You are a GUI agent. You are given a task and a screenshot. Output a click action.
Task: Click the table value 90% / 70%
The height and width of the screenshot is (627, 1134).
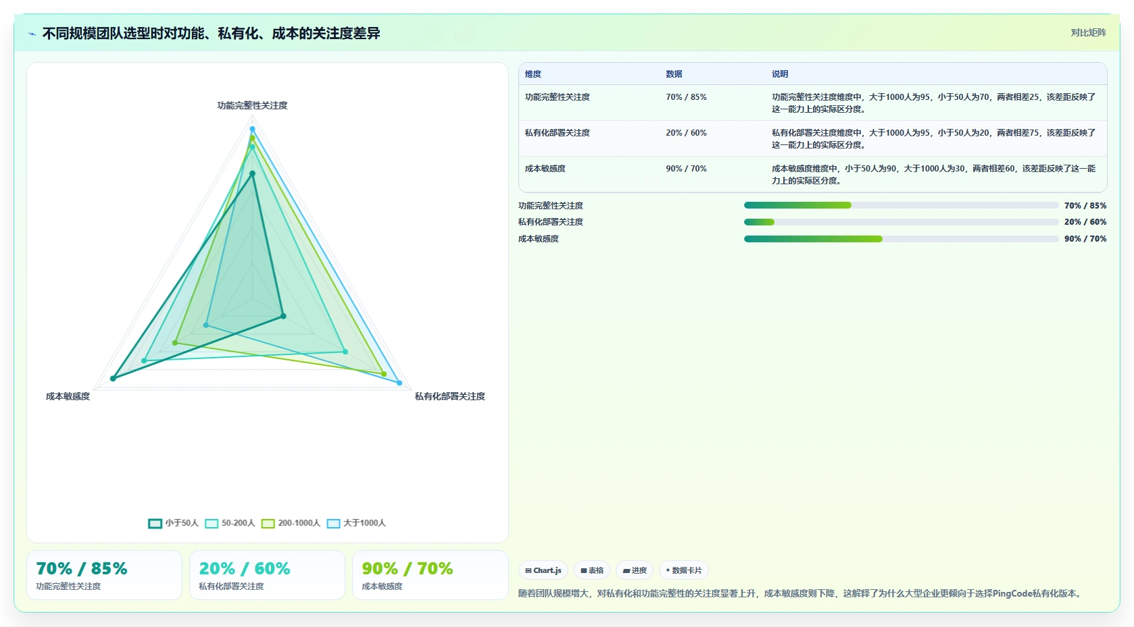click(686, 169)
